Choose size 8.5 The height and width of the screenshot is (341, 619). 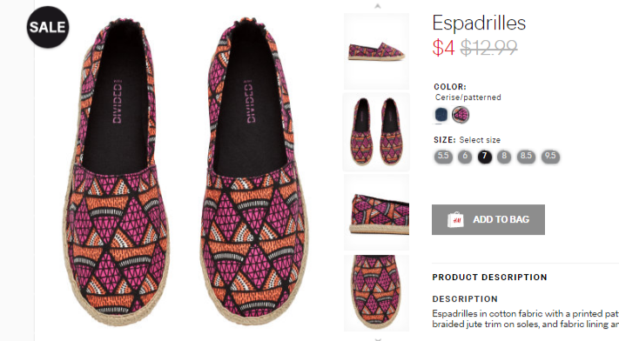(526, 157)
